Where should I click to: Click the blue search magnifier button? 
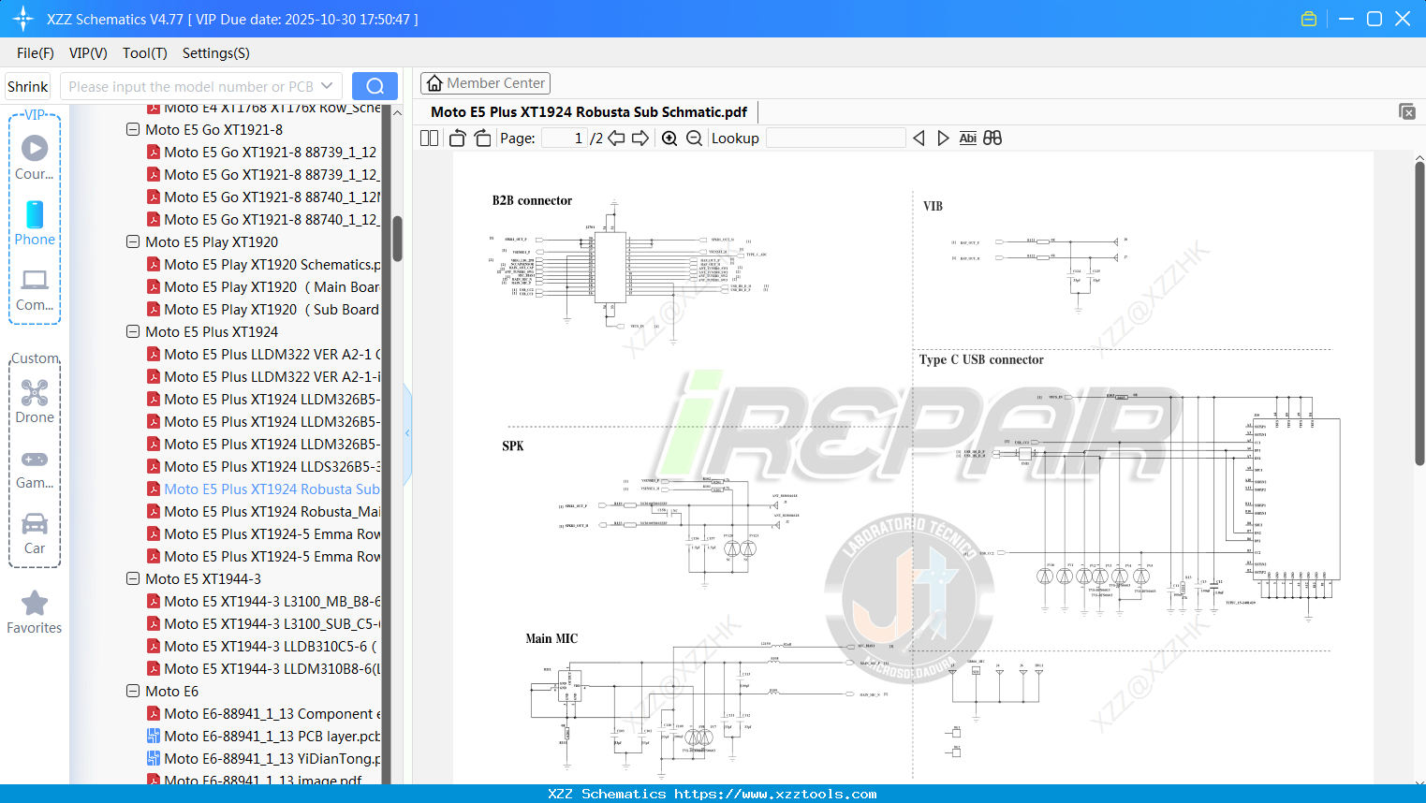click(375, 86)
